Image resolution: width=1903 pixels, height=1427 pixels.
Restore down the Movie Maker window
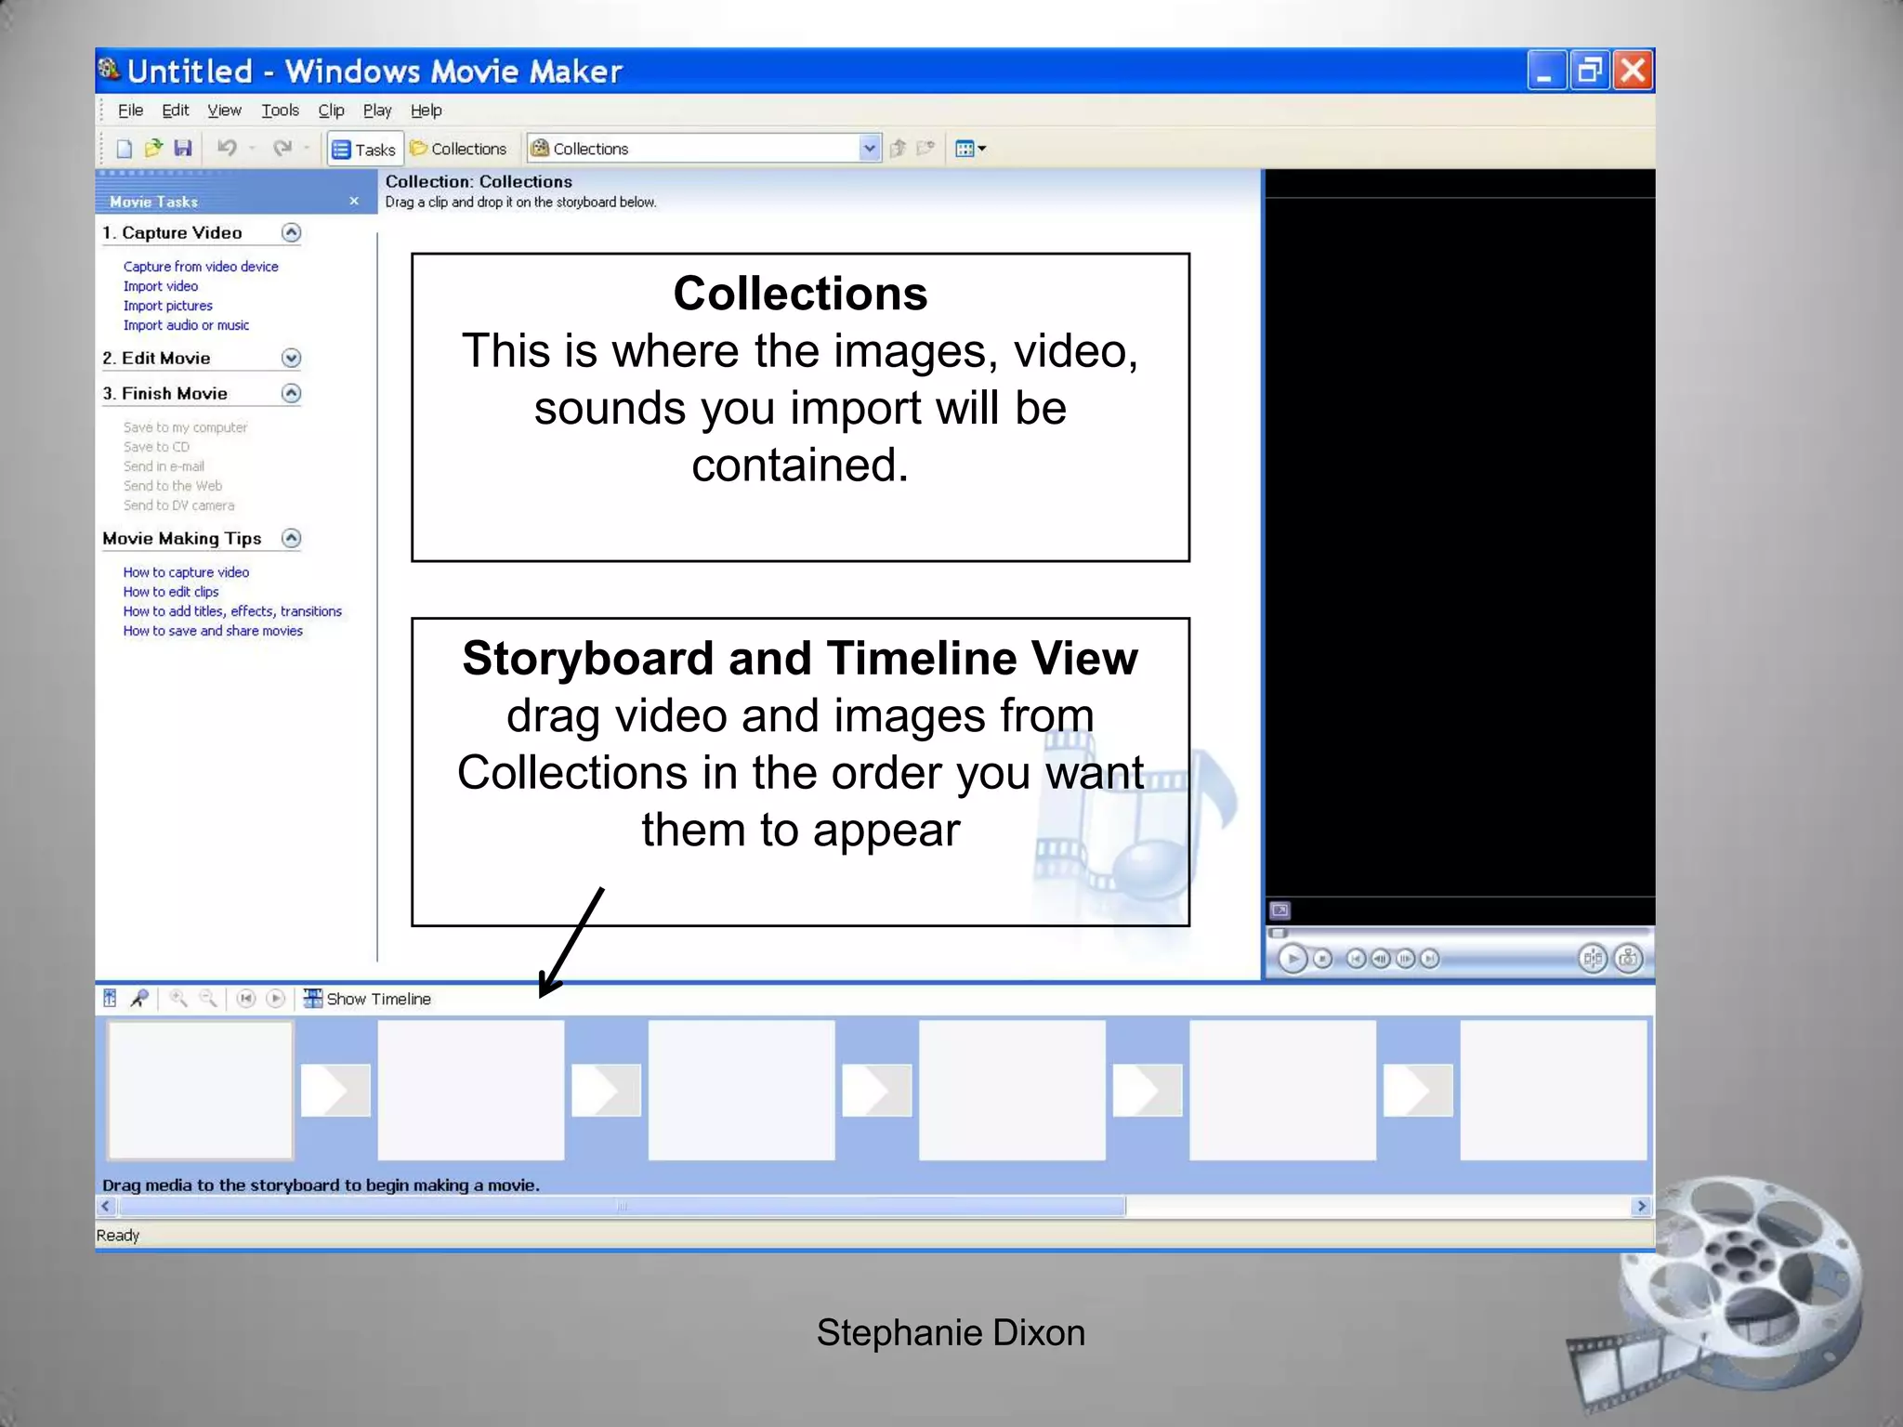1589,71
